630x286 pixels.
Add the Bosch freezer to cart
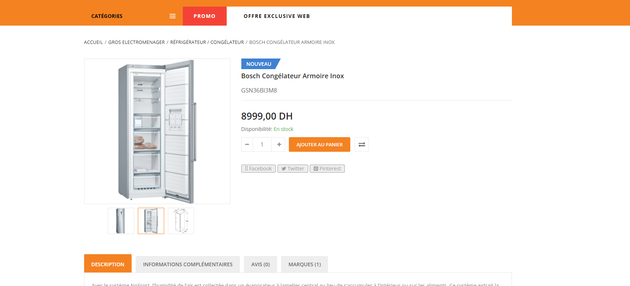(x=320, y=144)
